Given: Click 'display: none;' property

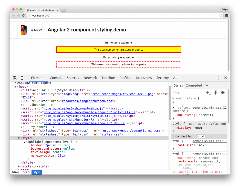Looking at the screenshot, I should click(x=190, y=128).
